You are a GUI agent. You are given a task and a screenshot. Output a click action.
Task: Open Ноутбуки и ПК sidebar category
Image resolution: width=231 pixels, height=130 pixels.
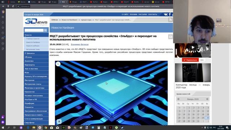[36, 100]
